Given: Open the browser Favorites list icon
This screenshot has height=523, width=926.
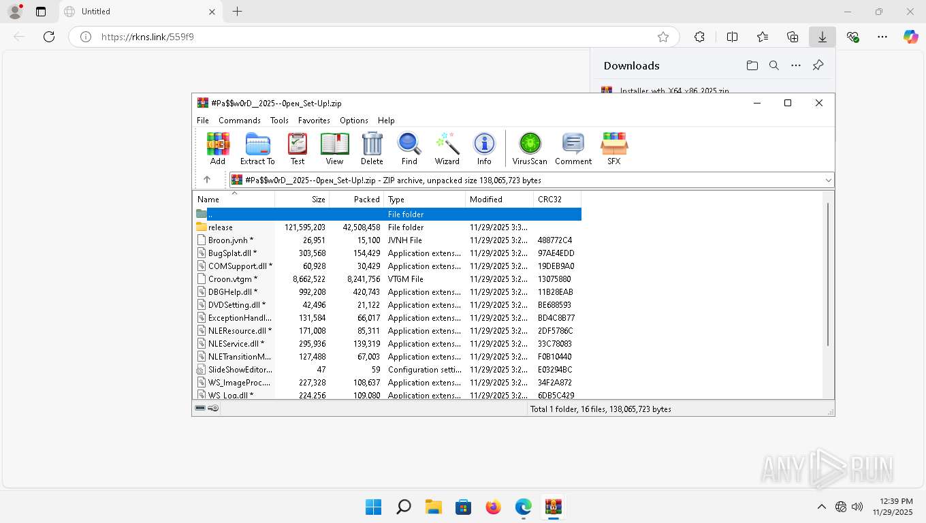Looking at the screenshot, I should coord(763,37).
